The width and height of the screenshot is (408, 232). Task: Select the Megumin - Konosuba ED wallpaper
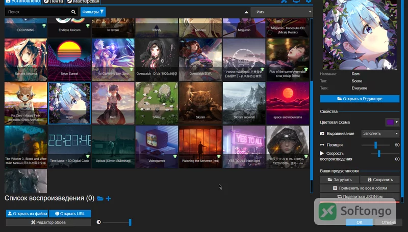click(x=288, y=28)
